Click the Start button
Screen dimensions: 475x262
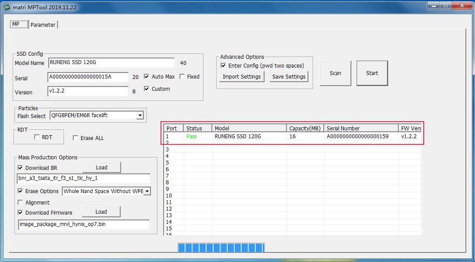[x=372, y=73]
